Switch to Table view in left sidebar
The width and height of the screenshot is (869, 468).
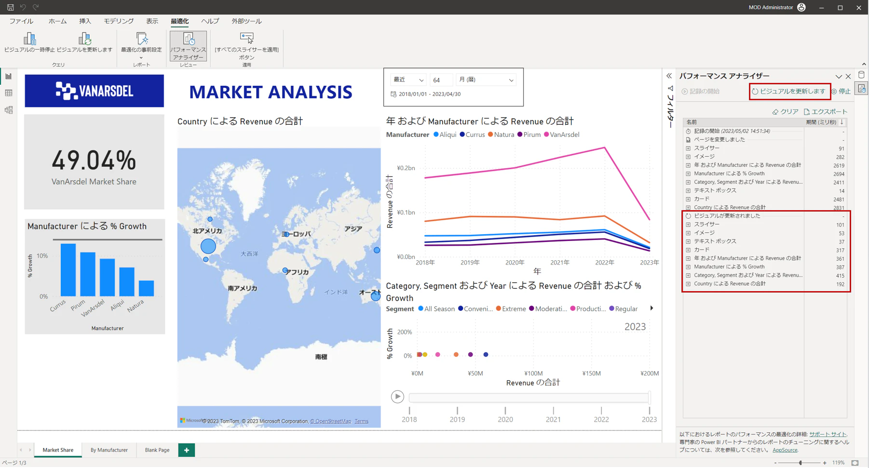click(x=9, y=93)
